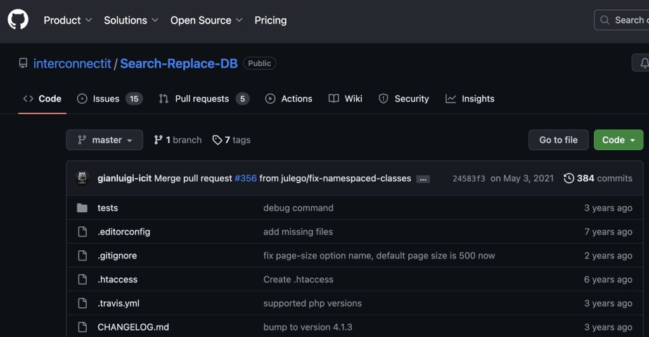Open the .gitignore file
This screenshot has width=649, height=337.
coord(117,255)
